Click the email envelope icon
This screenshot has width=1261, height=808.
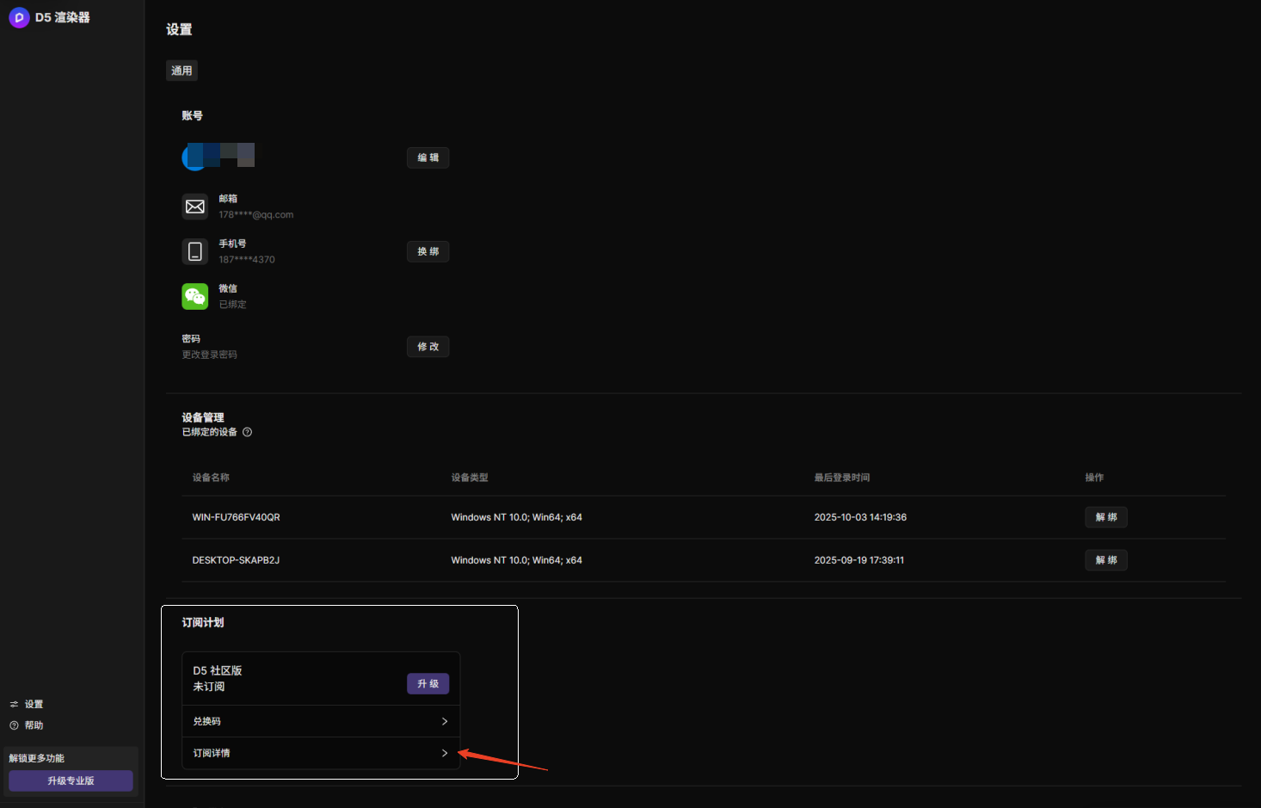pos(195,207)
